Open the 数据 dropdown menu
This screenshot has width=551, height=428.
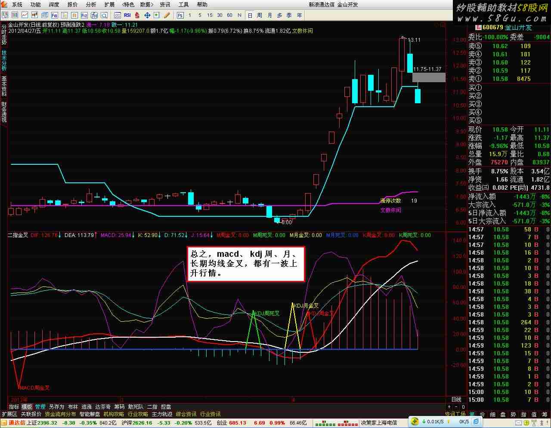147,4
